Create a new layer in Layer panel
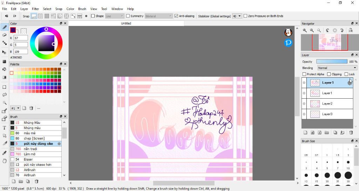 305,133
